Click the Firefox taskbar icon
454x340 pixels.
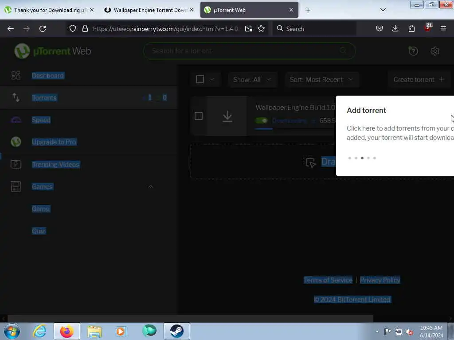click(67, 331)
